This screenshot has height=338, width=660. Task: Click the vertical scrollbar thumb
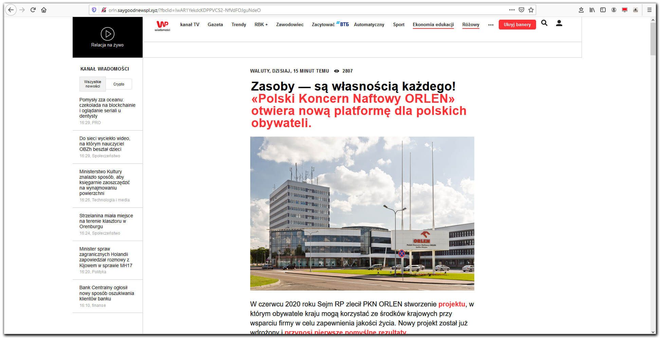tap(653, 39)
